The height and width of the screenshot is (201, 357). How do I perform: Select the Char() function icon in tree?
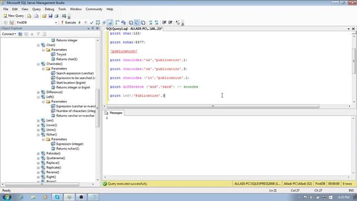pos(43,45)
